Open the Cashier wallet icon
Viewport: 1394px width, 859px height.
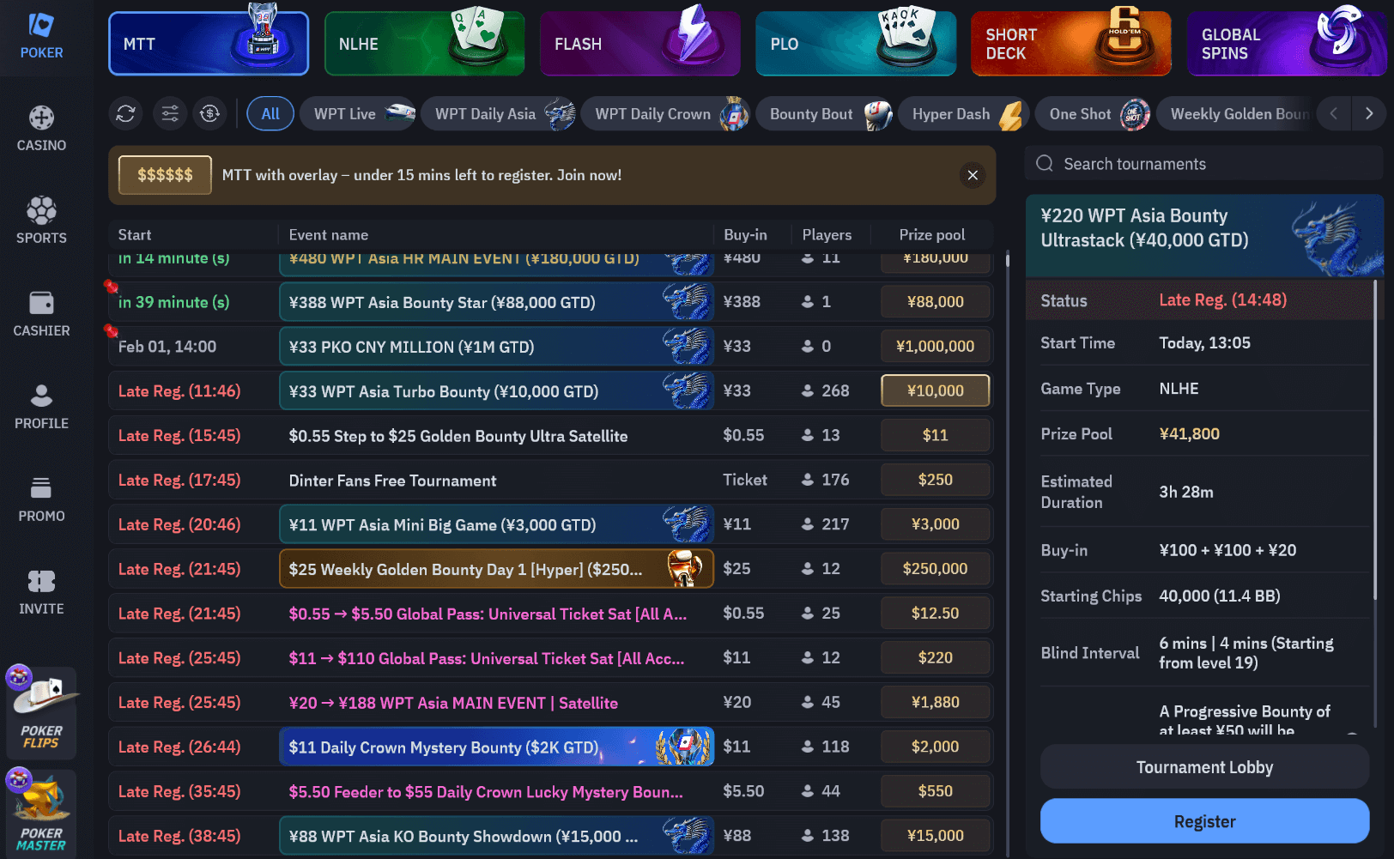click(41, 313)
